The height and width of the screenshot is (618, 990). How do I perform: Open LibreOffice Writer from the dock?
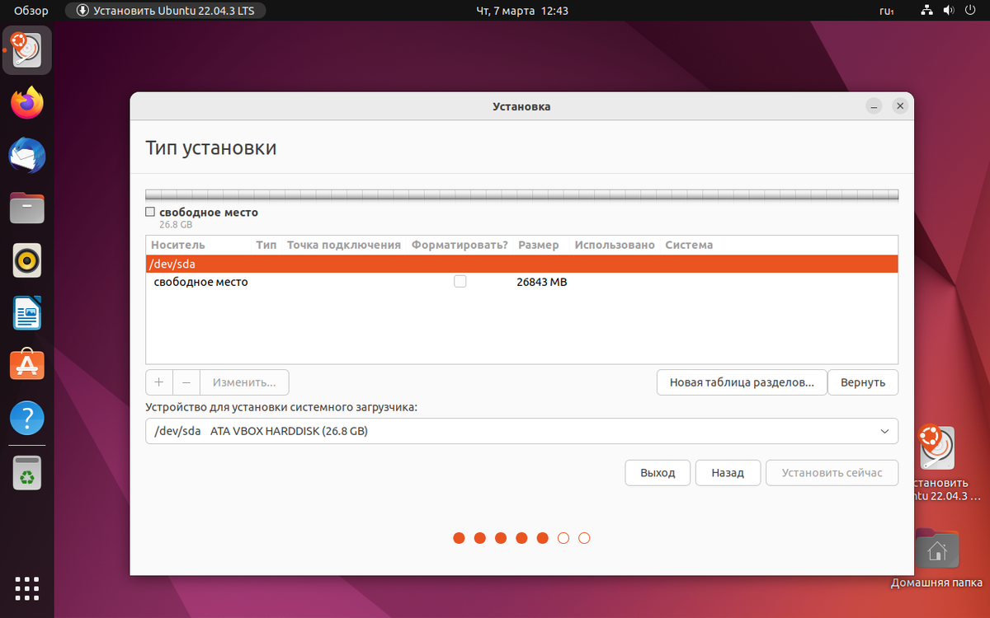coord(26,313)
